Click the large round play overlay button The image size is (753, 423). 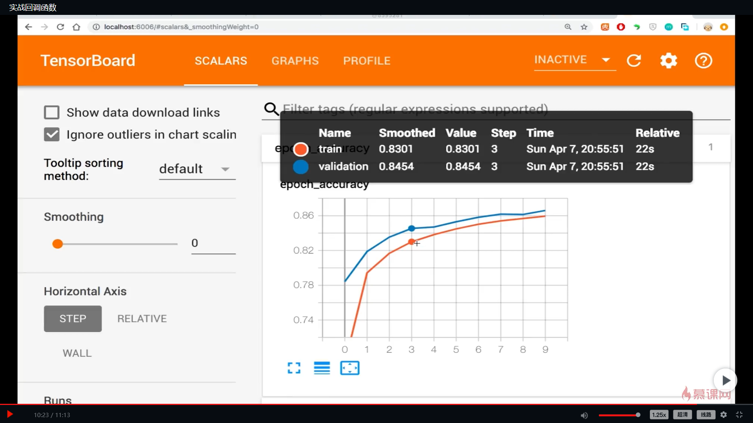[x=725, y=380]
